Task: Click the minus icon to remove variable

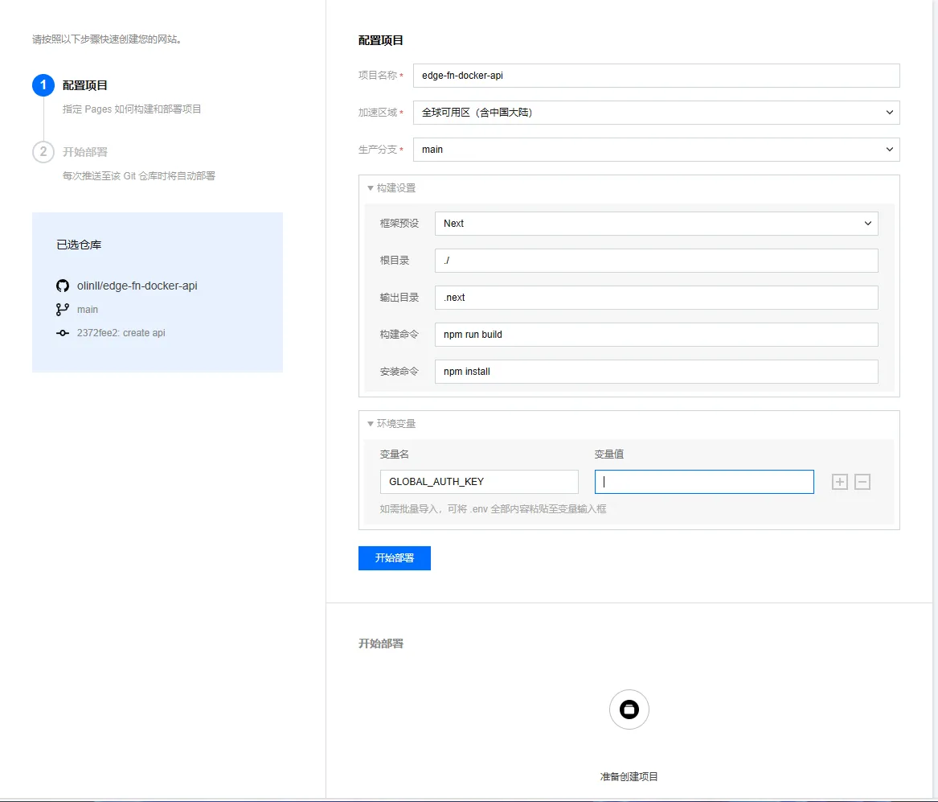Action: [x=862, y=482]
